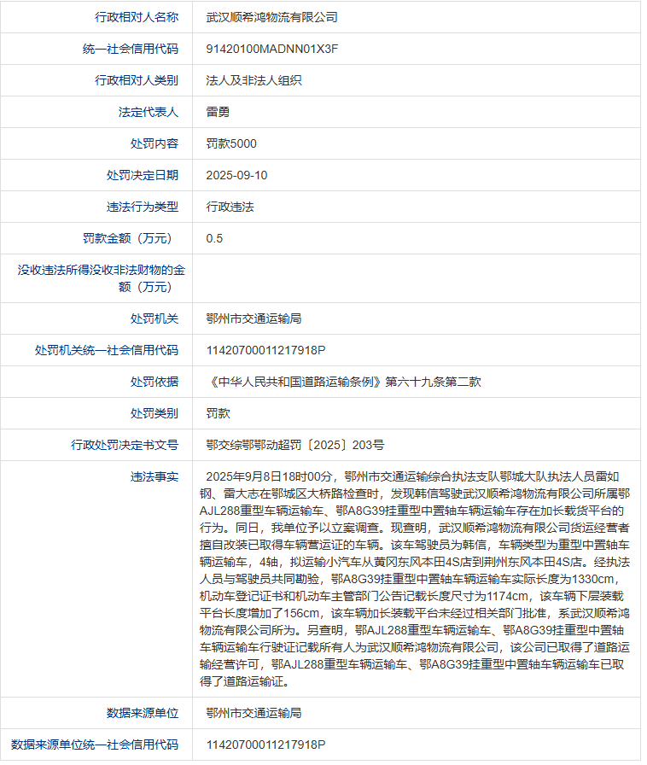Click the 数据来源单位 row value 鄂州市交通运输局

point(254,713)
